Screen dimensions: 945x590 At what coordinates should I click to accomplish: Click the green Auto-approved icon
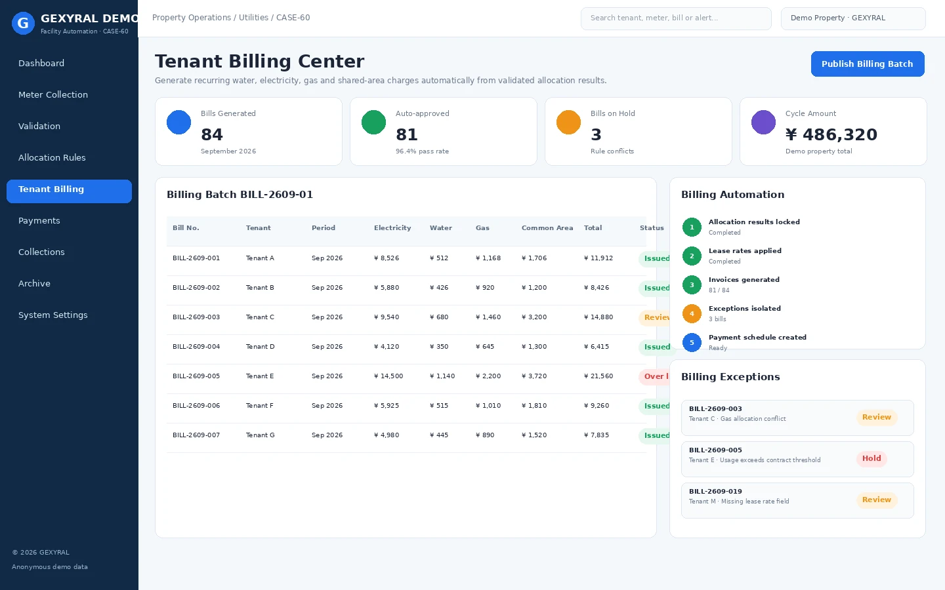click(373, 123)
